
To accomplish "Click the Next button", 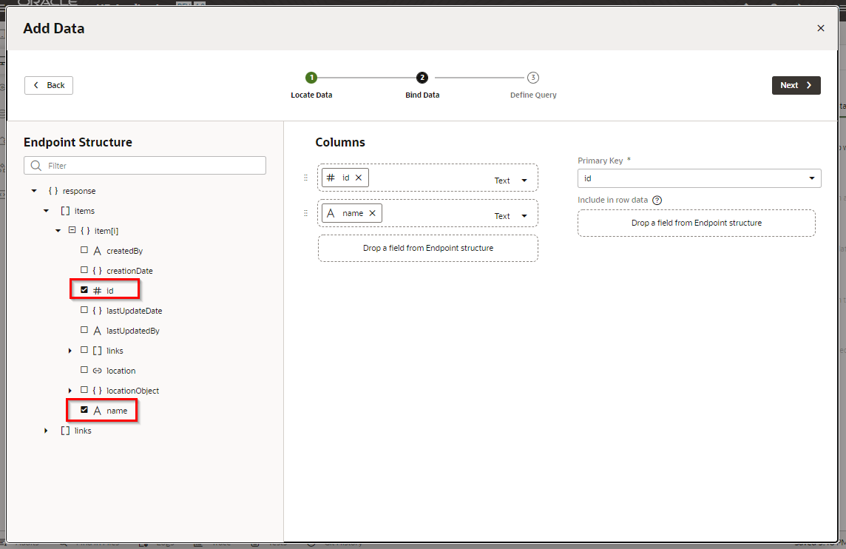I will (x=796, y=85).
